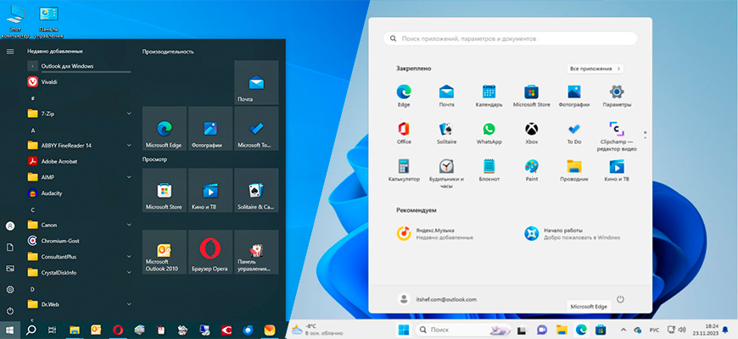Open the Microsoft Edge tile in Windows 10 Start
738x339 pixels.
[164, 128]
